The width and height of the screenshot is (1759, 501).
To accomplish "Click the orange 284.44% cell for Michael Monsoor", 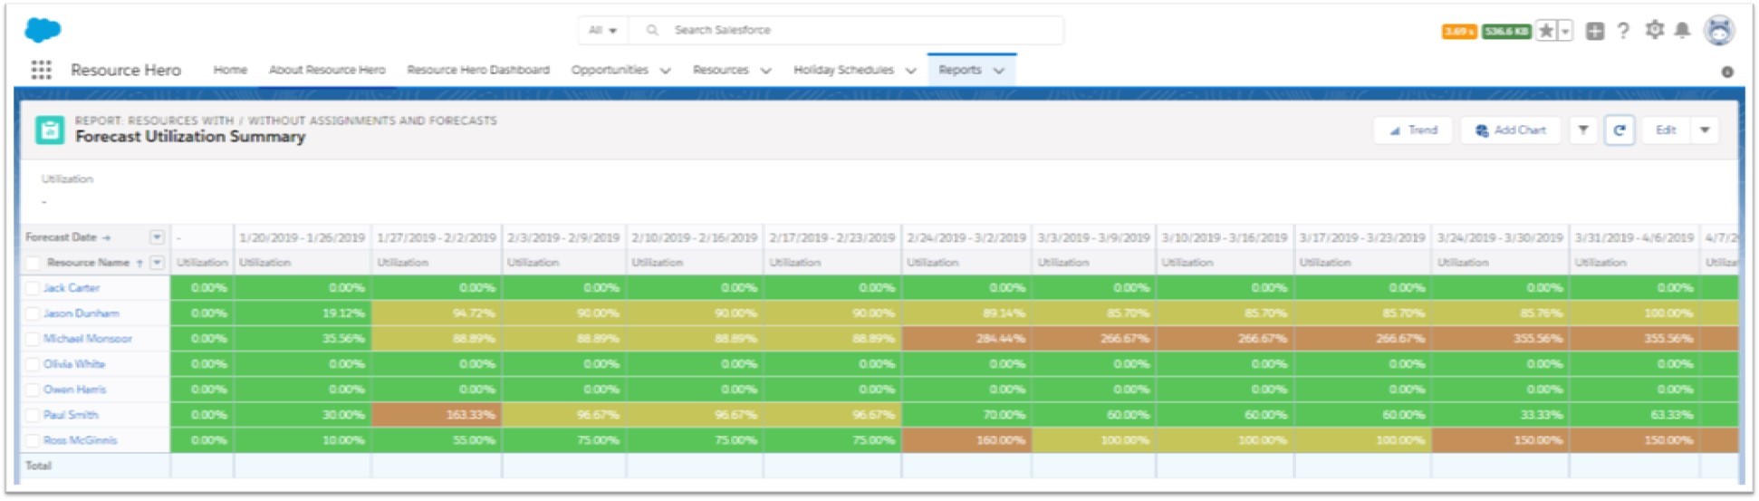I will click(966, 339).
